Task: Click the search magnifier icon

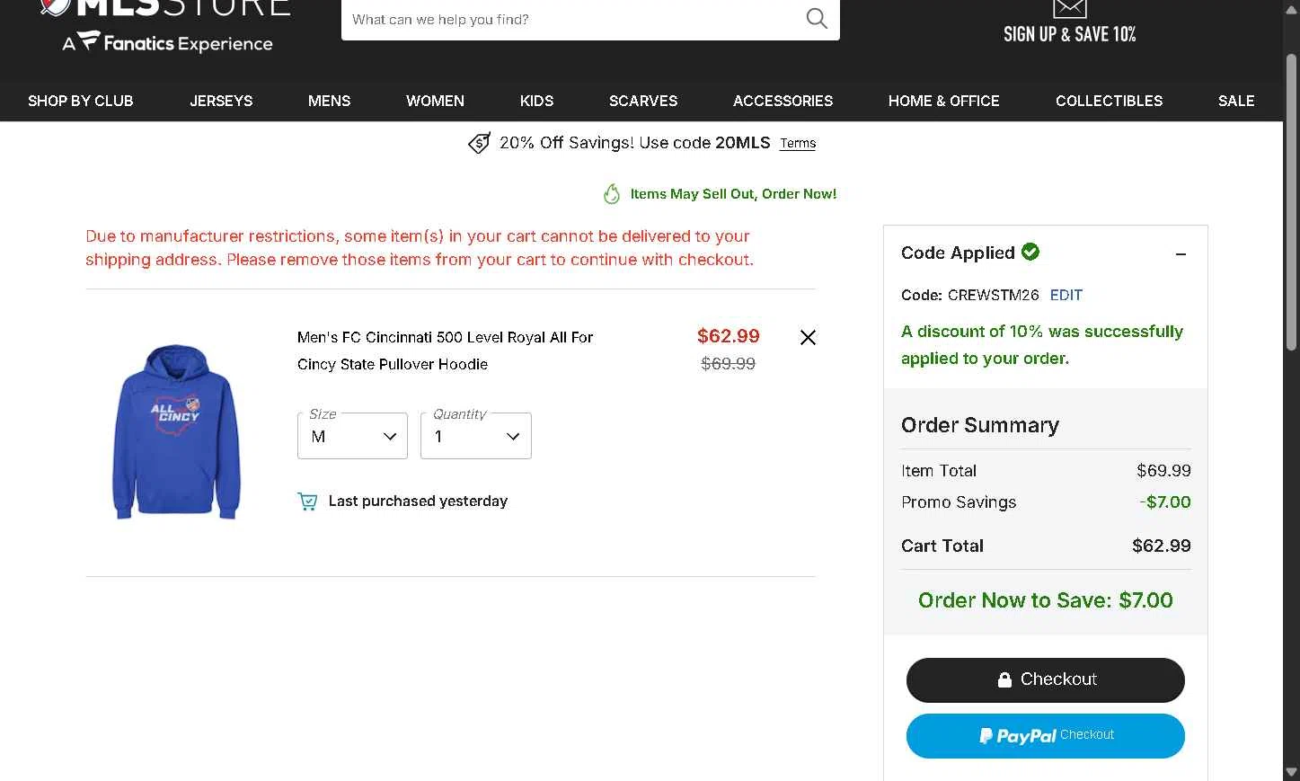Action: click(x=816, y=18)
